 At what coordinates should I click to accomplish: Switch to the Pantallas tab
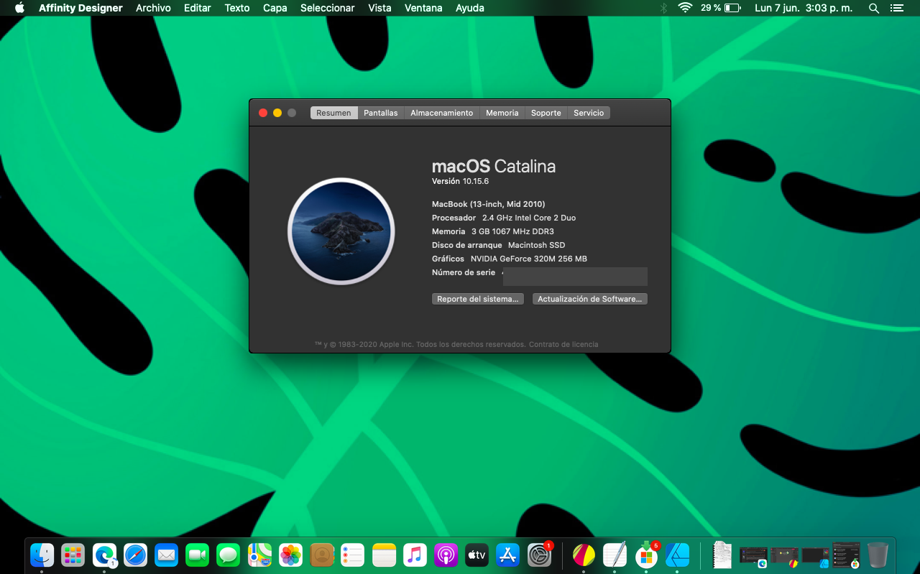click(x=381, y=113)
